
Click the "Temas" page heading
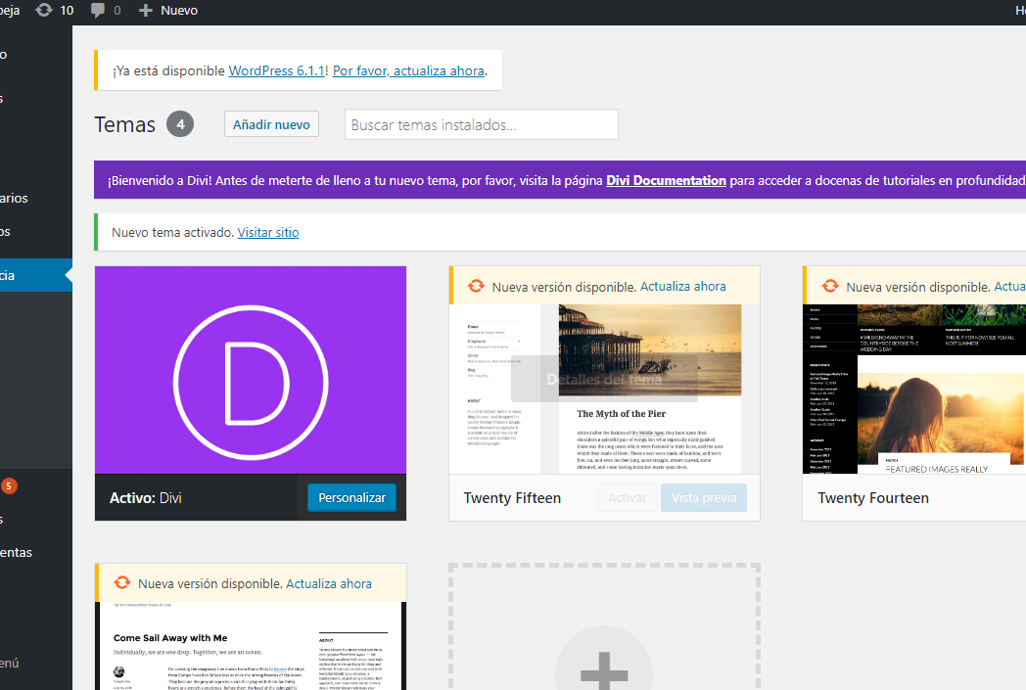pyautogui.click(x=125, y=124)
